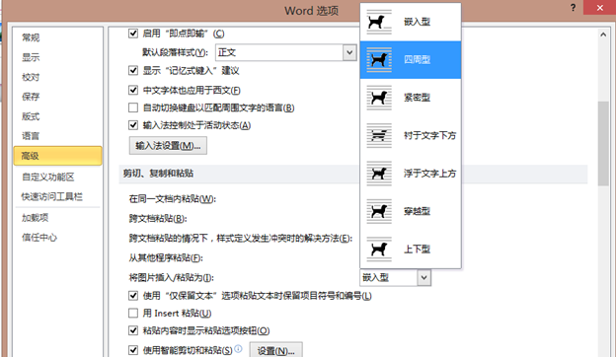The image size is (616, 357).
Task: Click the 将图片插入/粘贴为(I) label
Action: (172, 278)
